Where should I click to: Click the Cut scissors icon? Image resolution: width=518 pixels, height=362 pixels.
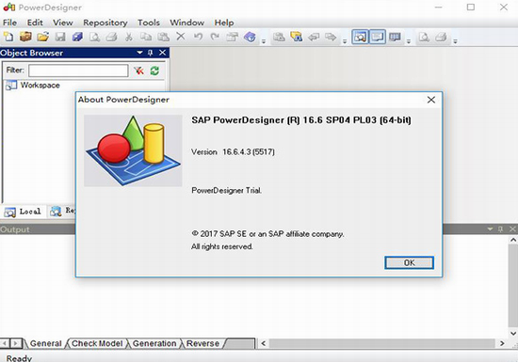129,37
